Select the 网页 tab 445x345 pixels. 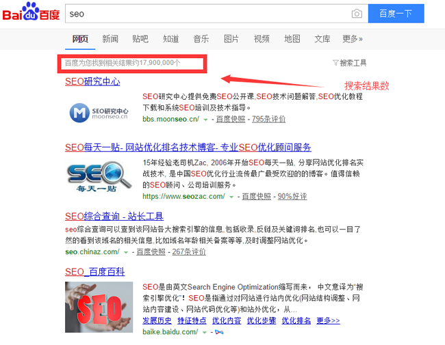80,39
